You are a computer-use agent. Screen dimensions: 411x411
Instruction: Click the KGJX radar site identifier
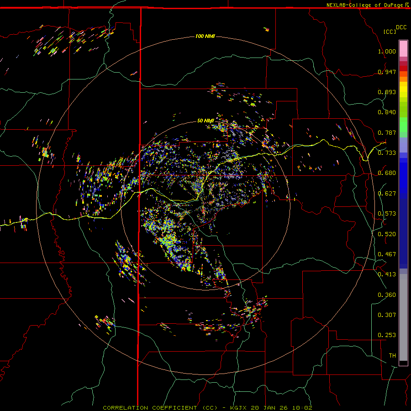(239, 408)
